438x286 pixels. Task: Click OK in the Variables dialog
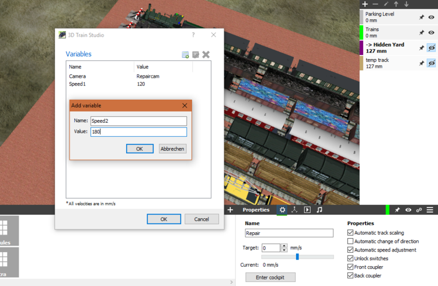point(164,219)
